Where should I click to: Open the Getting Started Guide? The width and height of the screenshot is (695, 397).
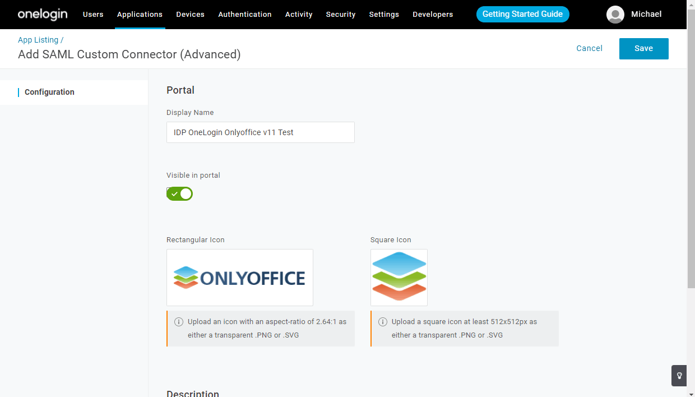pyautogui.click(x=522, y=14)
